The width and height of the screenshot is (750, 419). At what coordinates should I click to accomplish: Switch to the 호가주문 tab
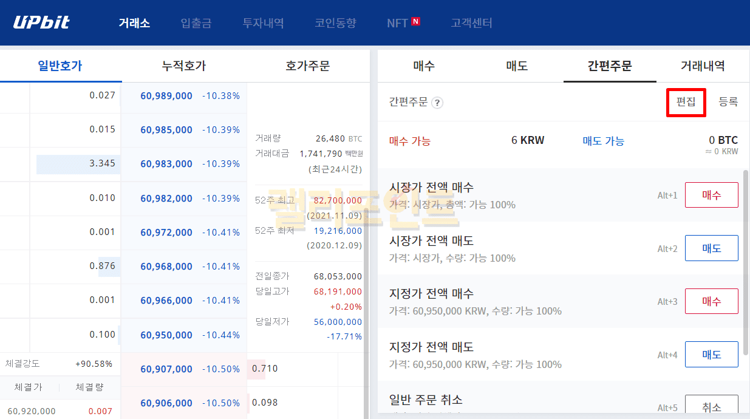(x=307, y=66)
